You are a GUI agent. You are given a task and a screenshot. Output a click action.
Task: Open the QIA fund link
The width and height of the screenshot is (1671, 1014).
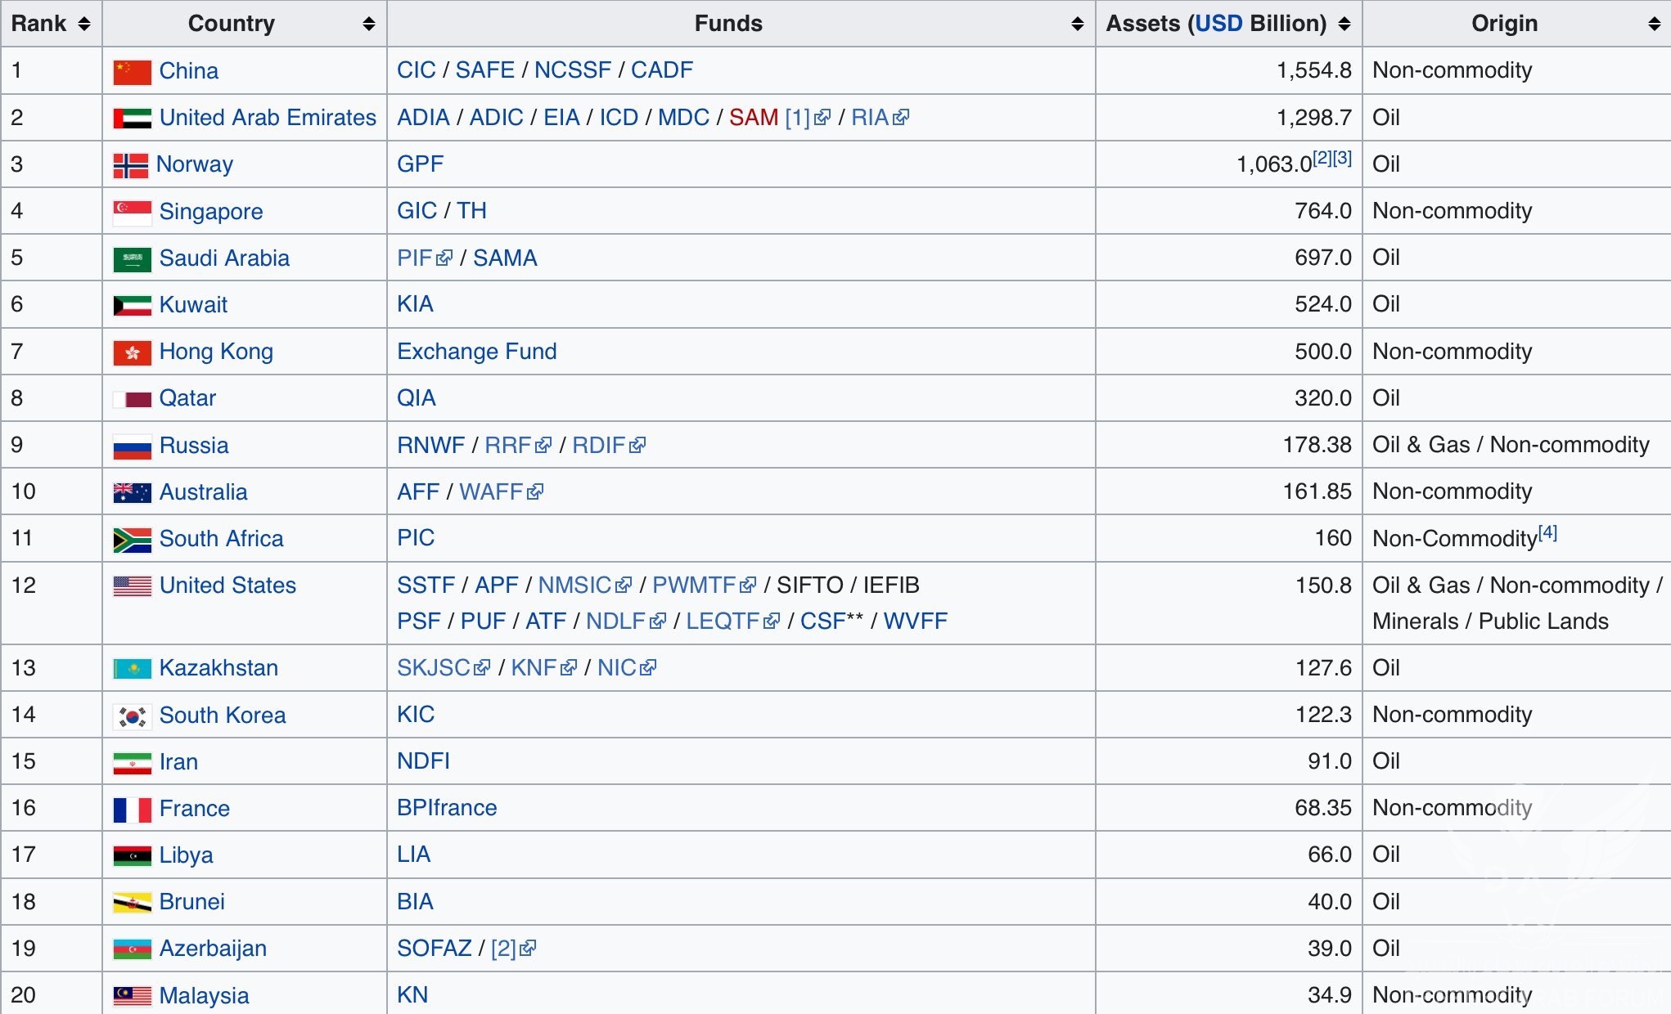[417, 398]
